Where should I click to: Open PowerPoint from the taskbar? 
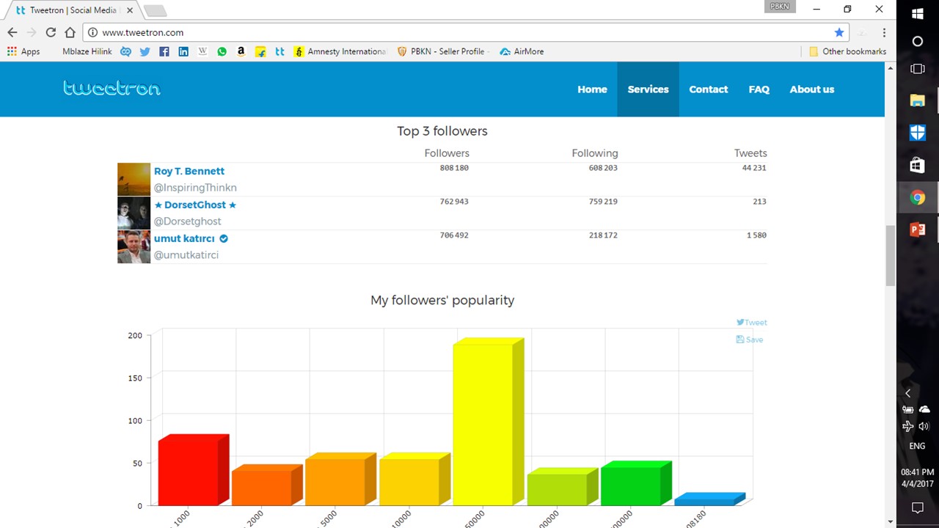917,230
